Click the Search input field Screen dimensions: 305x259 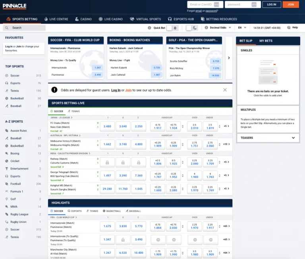(24, 28)
